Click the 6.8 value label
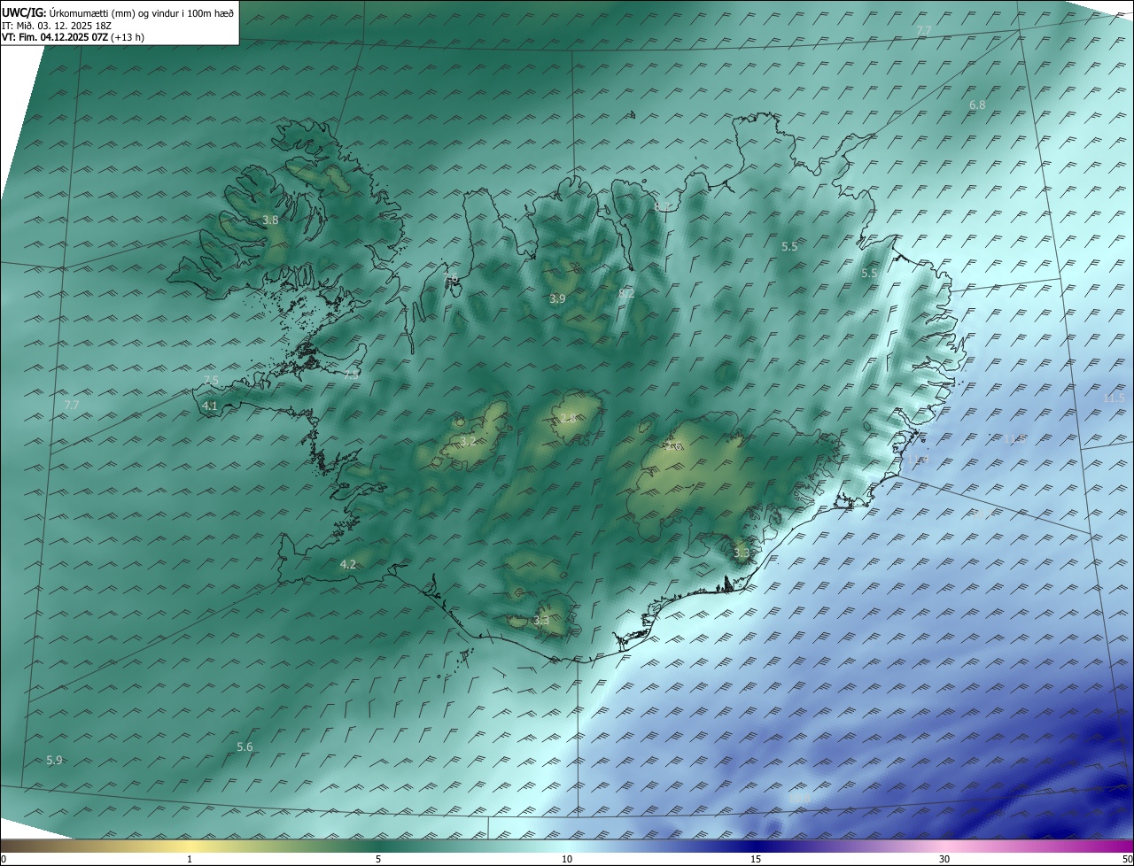1134x866 pixels. coord(977,104)
